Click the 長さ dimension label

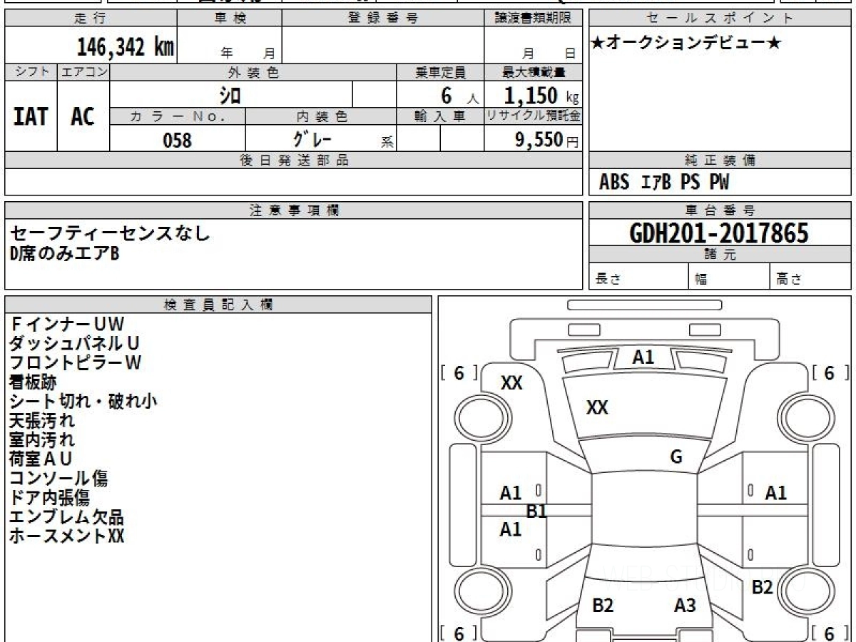pyautogui.click(x=608, y=280)
